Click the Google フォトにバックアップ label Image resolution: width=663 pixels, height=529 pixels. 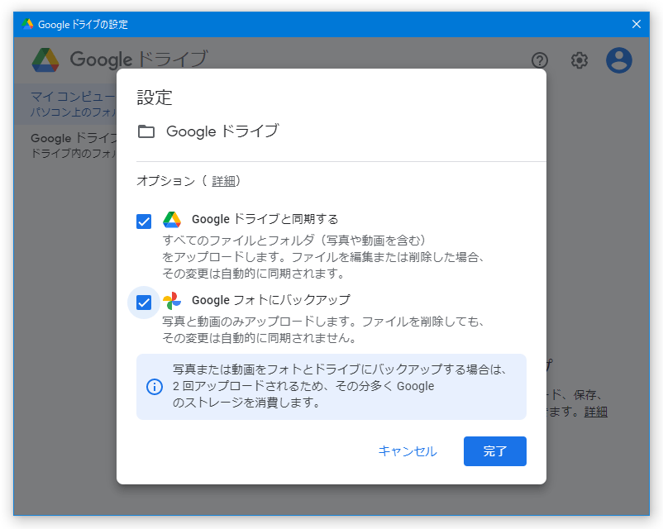tap(271, 300)
